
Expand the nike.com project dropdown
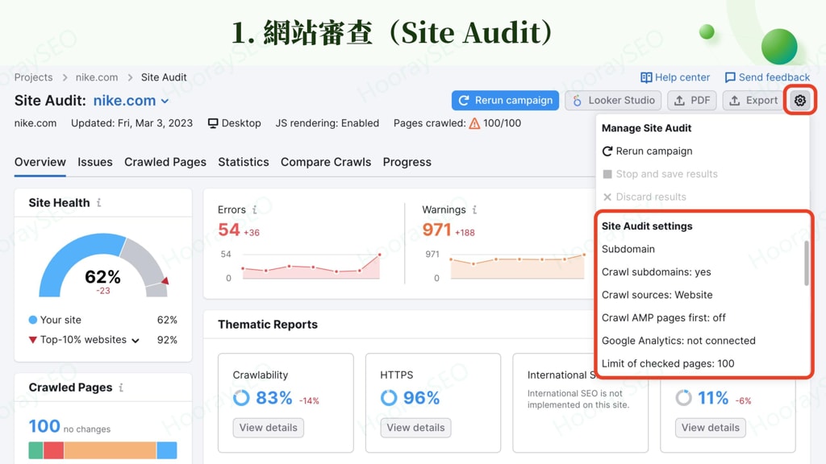pos(166,100)
